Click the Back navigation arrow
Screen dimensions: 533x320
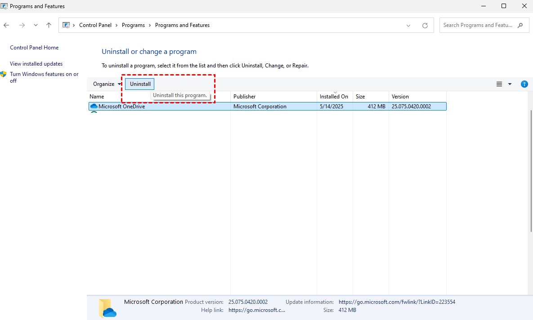pos(6,25)
